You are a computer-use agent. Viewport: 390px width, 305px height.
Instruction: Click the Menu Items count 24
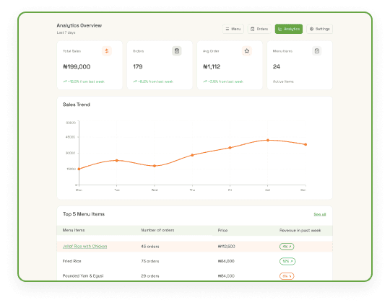[x=277, y=66]
